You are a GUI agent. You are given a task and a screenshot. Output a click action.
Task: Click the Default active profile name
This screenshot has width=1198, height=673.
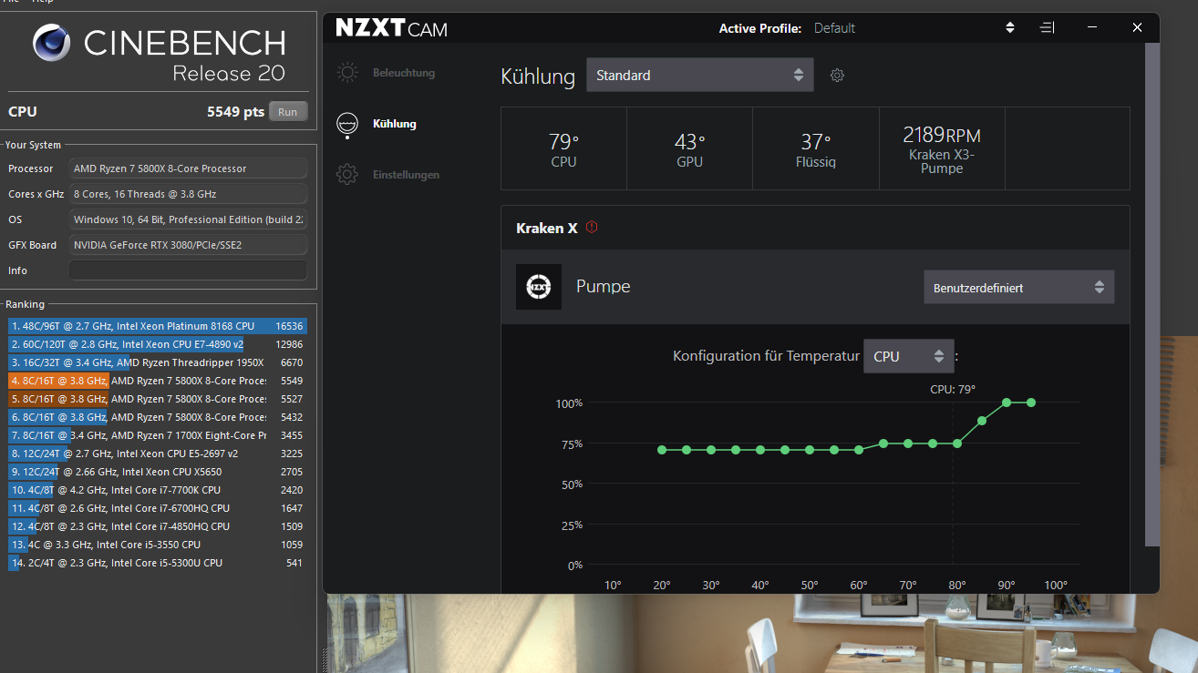834,28
